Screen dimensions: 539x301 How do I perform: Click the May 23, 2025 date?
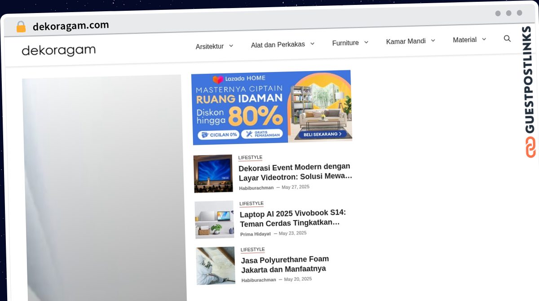click(293, 233)
